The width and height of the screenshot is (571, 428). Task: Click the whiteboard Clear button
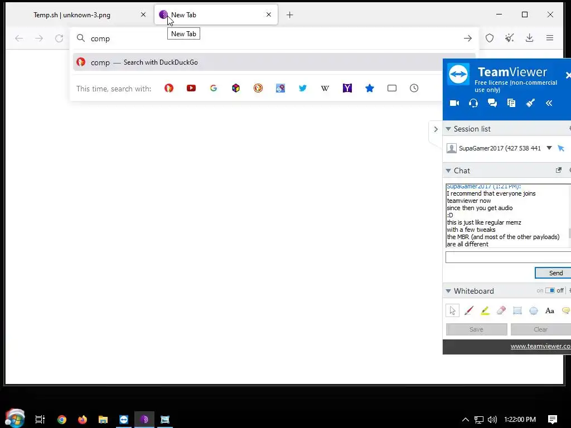click(540, 329)
